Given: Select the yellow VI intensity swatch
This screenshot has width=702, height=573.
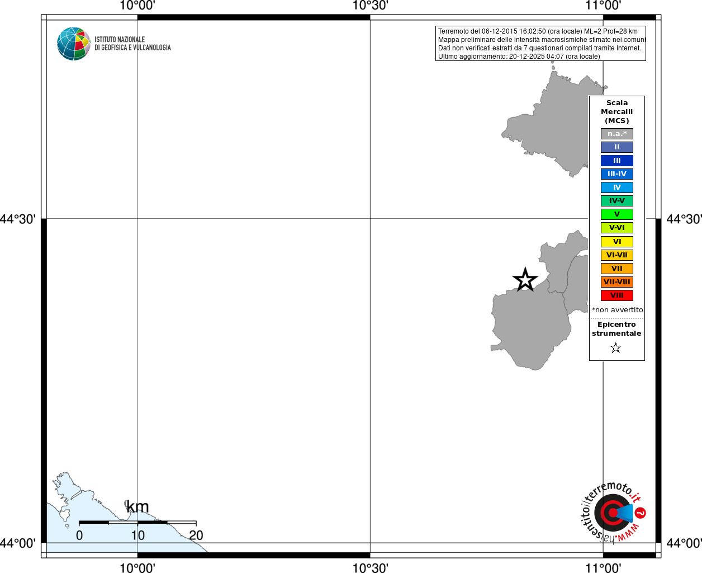Looking at the screenshot, I should 617,242.
